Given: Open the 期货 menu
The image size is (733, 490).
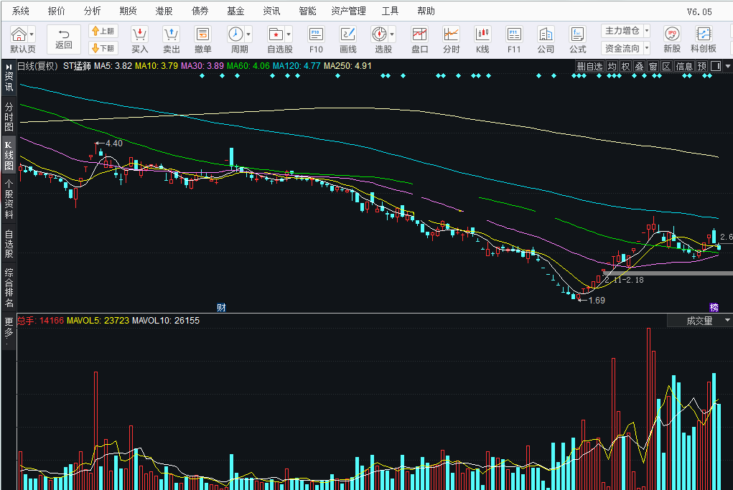Looking at the screenshot, I should tap(128, 11).
